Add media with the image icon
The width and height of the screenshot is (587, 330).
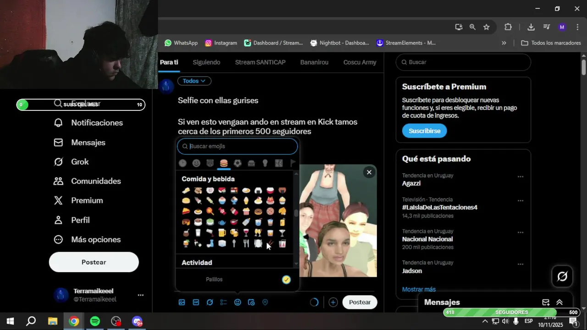[x=182, y=302]
